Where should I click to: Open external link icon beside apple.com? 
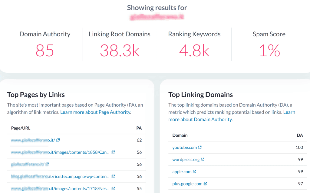pyautogui.click(x=195, y=171)
